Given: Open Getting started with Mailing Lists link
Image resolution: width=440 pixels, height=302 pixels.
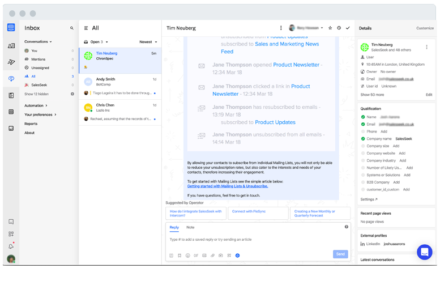Looking at the screenshot, I should point(228,186).
